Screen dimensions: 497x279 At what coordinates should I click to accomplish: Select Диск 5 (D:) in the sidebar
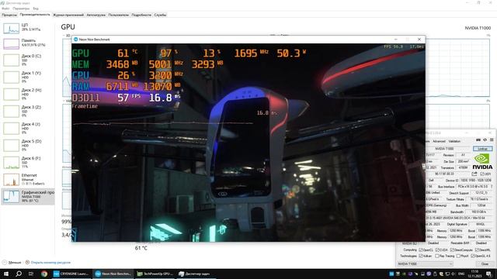click(x=28, y=146)
